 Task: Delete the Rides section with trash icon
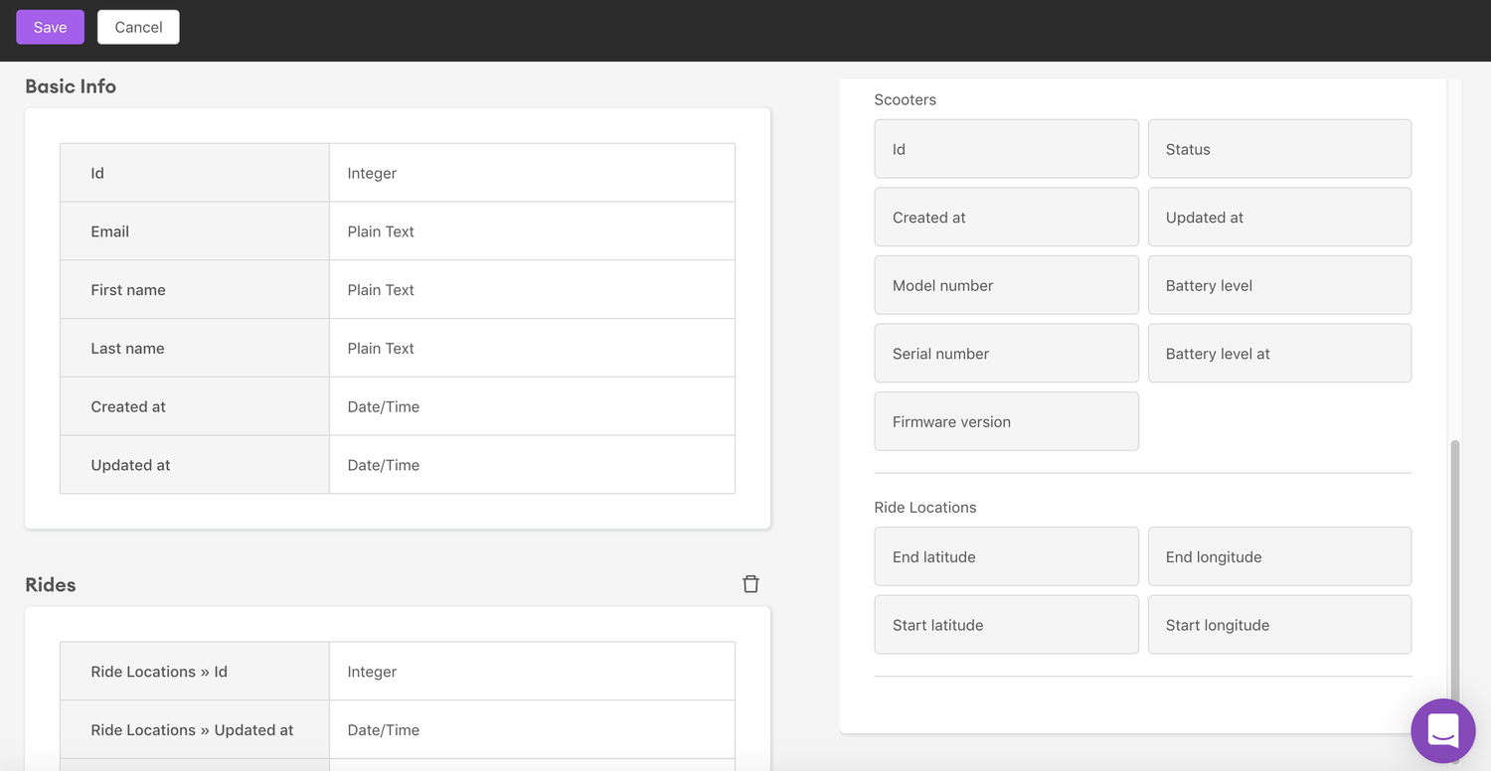click(x=750, y=584)
